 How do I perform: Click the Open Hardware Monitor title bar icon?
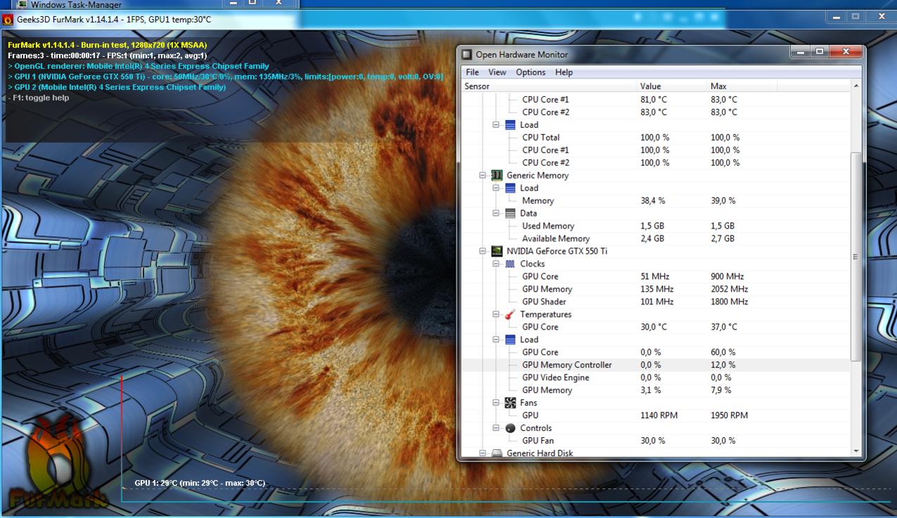pos(466,55)
